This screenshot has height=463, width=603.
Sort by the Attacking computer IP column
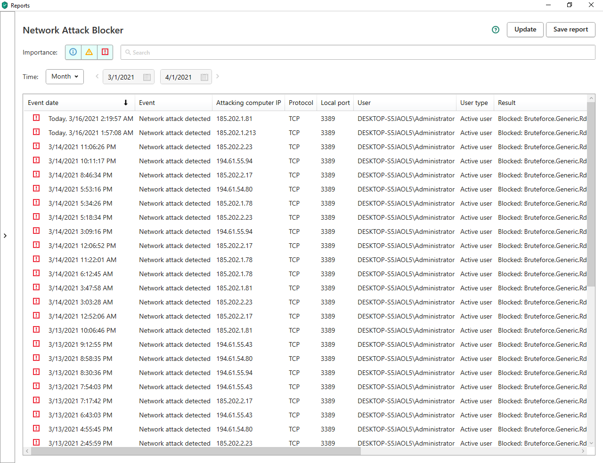pyautogui.click(x=248, y=103)
